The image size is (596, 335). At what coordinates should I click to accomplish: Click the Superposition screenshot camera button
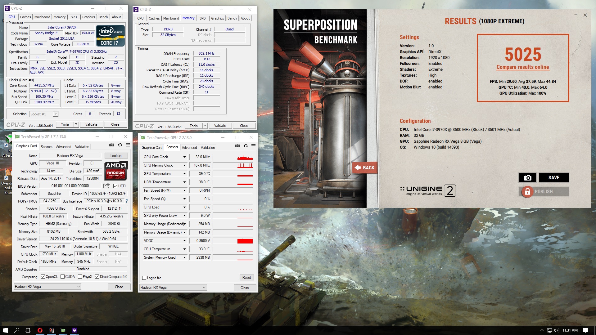527,178
